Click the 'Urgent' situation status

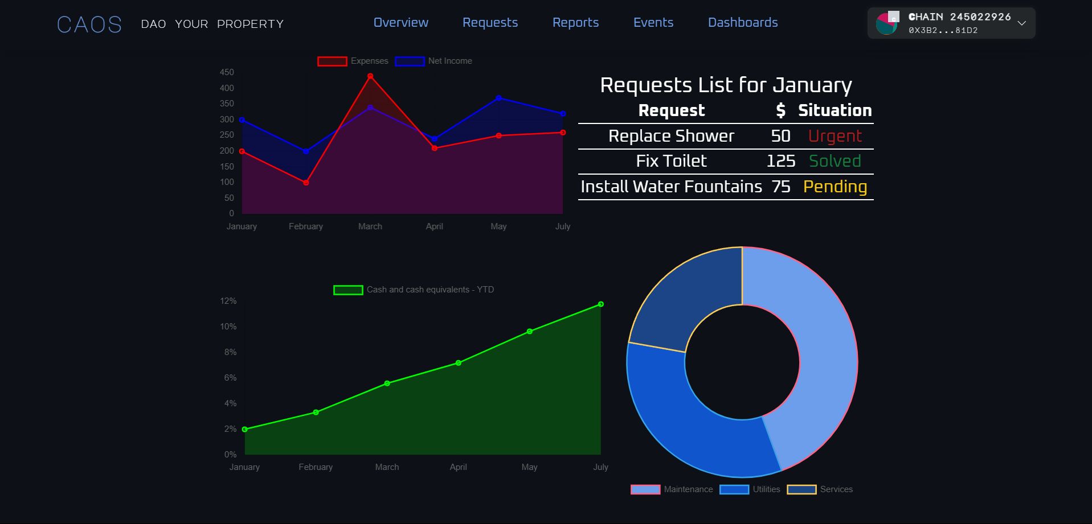[x=835, y=137]
